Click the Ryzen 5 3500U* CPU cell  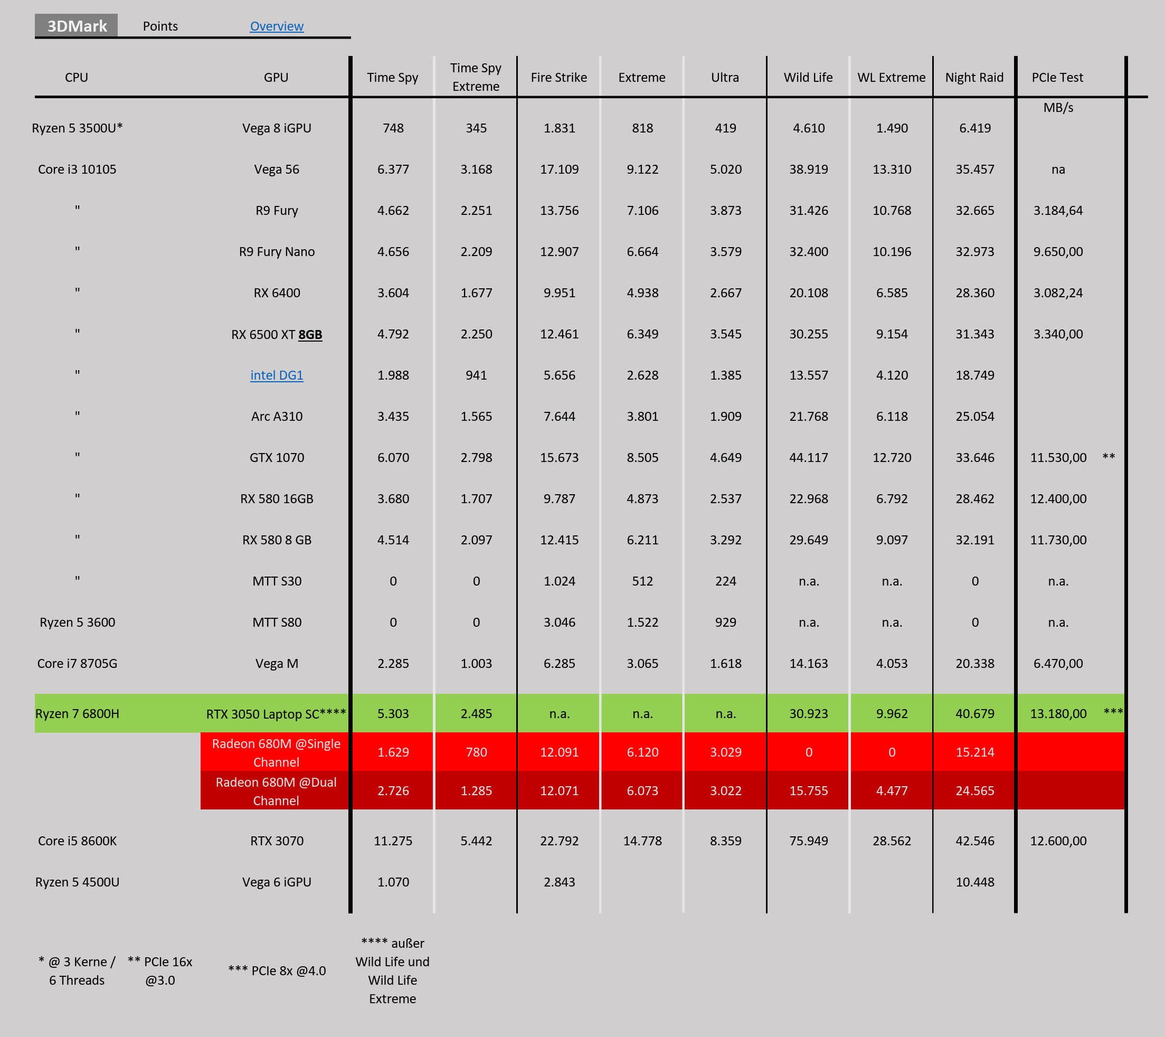[77, 128]
